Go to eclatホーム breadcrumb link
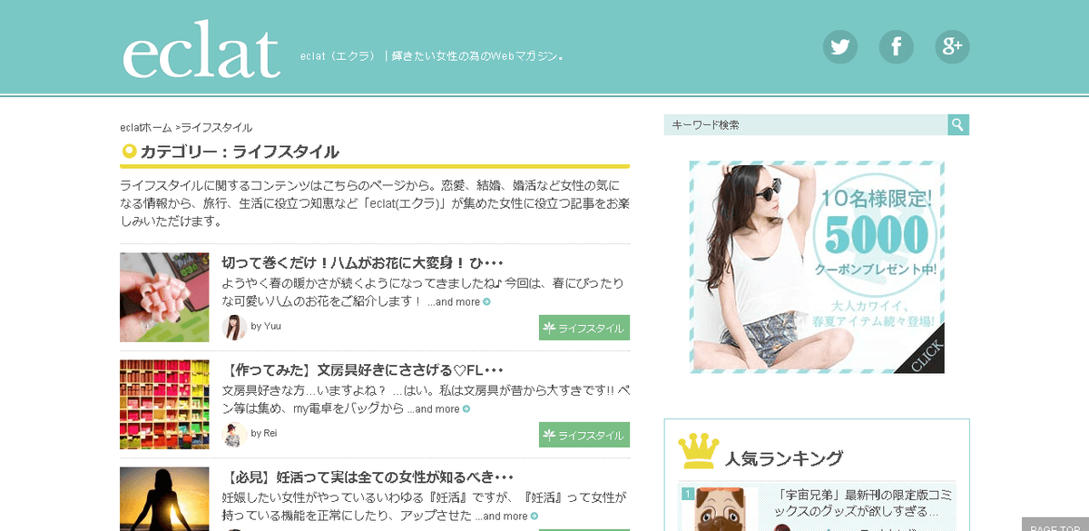The image size is (1089, 531). tap(146, 128)
